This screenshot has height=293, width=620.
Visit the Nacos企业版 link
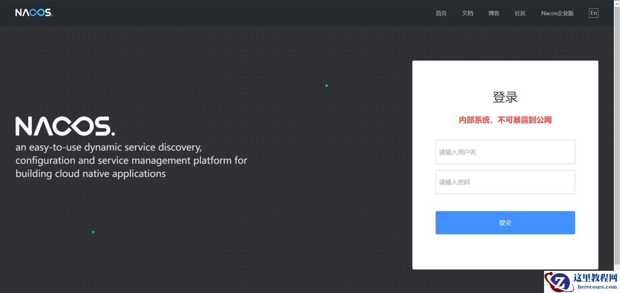pos(557,13)
